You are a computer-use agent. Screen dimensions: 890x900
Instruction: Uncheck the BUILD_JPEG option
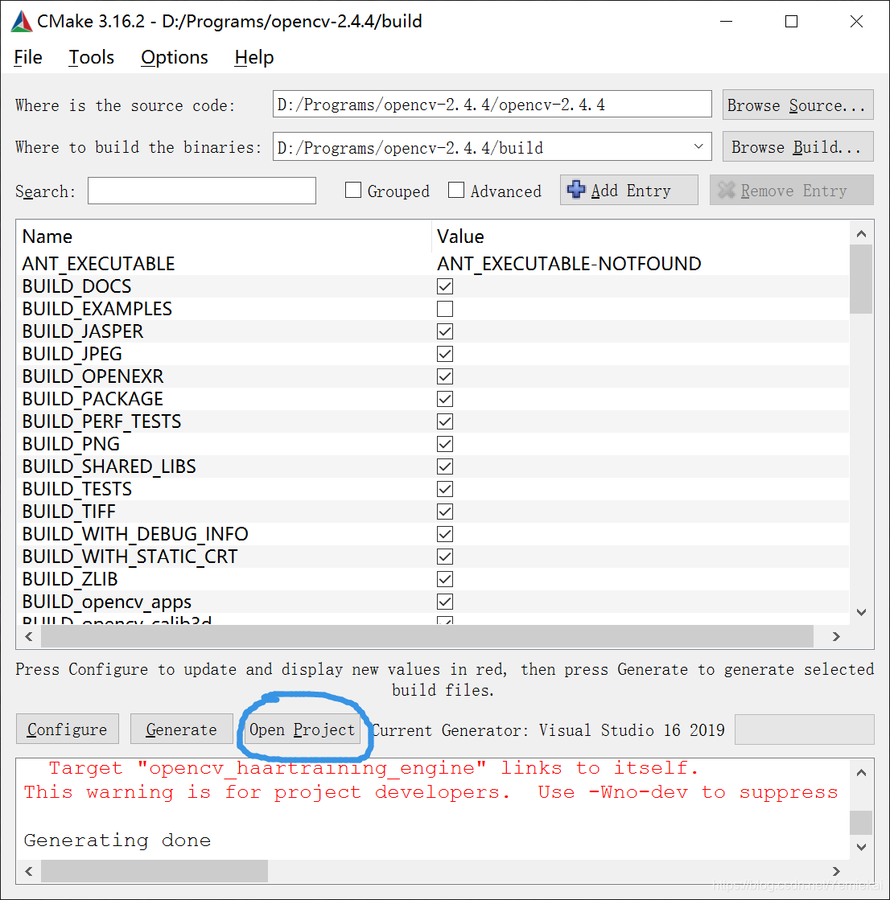pyautogui.click(x=445, y=354)
